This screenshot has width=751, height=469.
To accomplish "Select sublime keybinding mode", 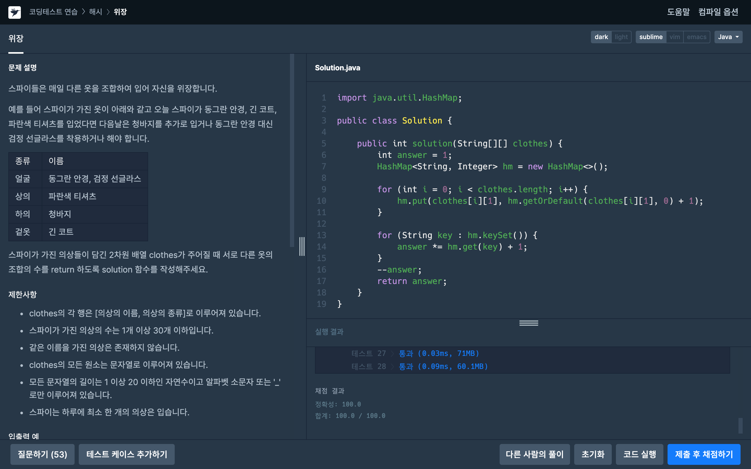I will click(651, 37).
